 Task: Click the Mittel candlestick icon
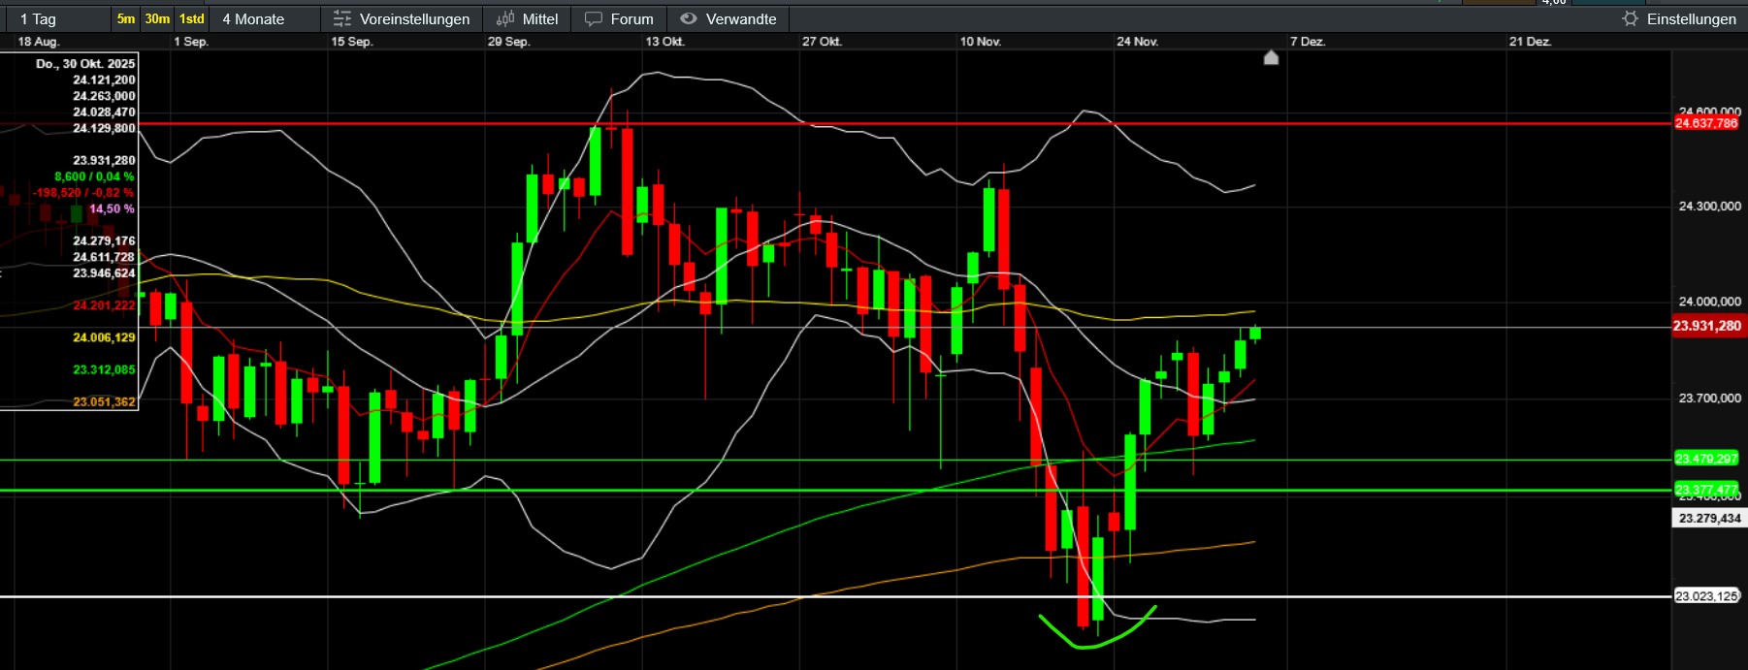point(504,18)
